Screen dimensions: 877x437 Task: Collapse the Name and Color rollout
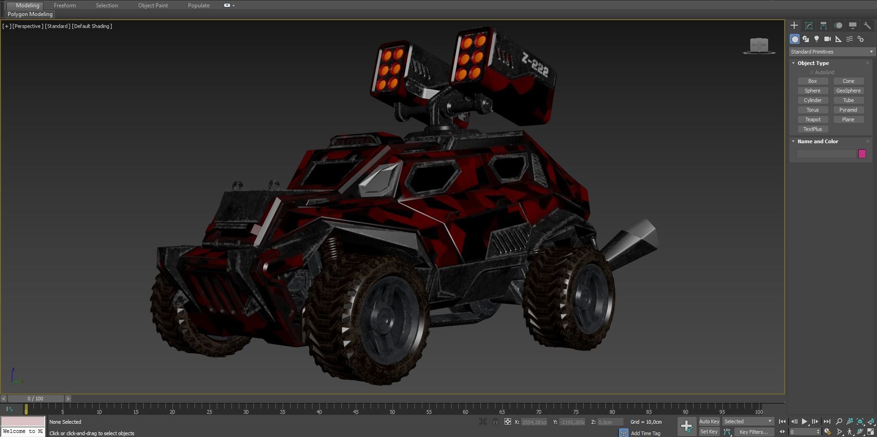pos(793,141)
